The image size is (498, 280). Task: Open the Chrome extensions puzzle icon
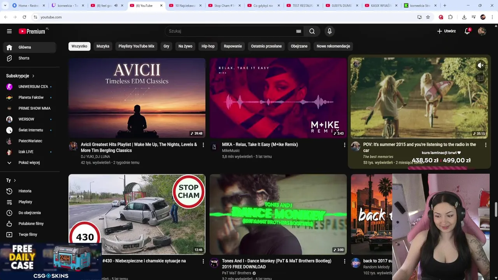451,17
